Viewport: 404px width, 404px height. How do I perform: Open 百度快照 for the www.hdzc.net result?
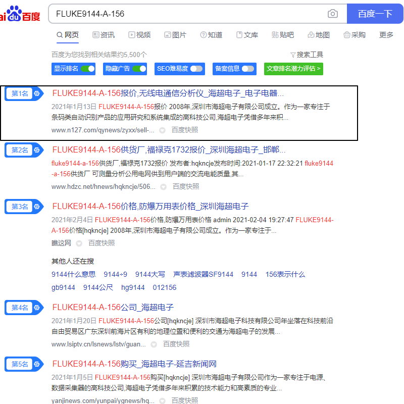click(x=186, y=186)
